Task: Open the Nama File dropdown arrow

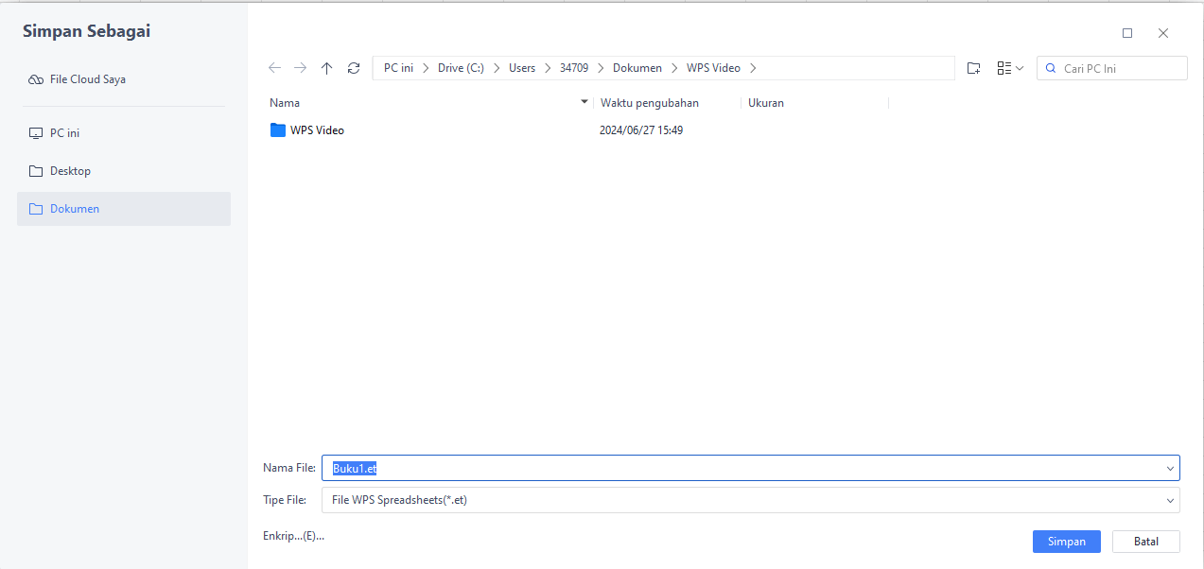Action: [1171, 468]
